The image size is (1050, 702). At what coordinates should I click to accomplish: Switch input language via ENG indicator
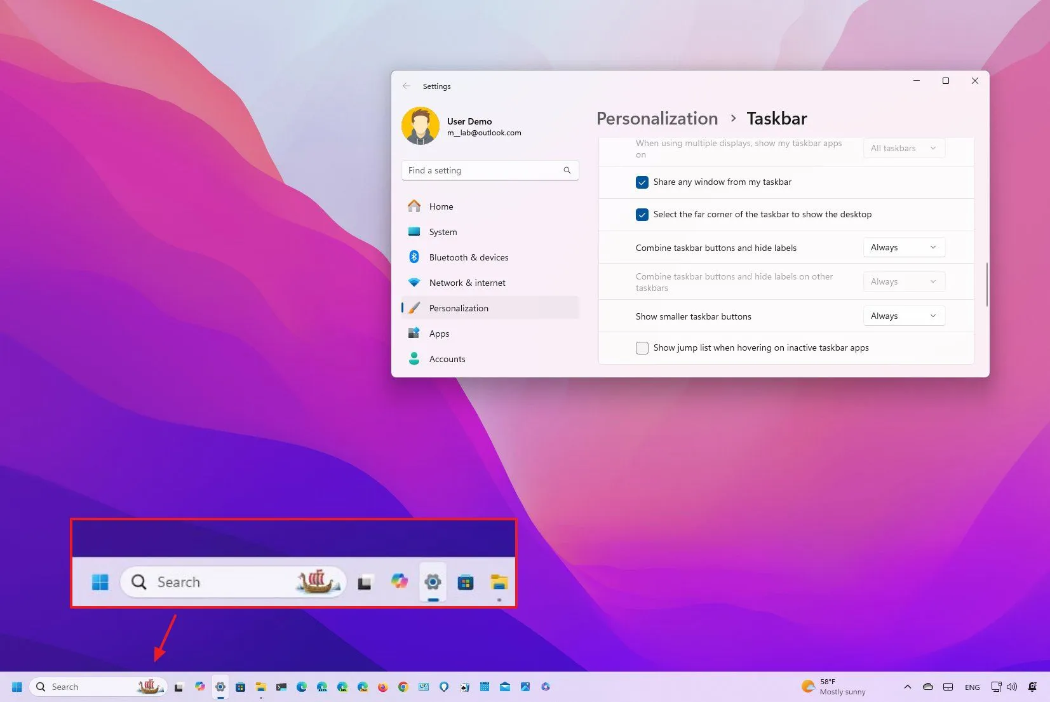pos(972,687)
